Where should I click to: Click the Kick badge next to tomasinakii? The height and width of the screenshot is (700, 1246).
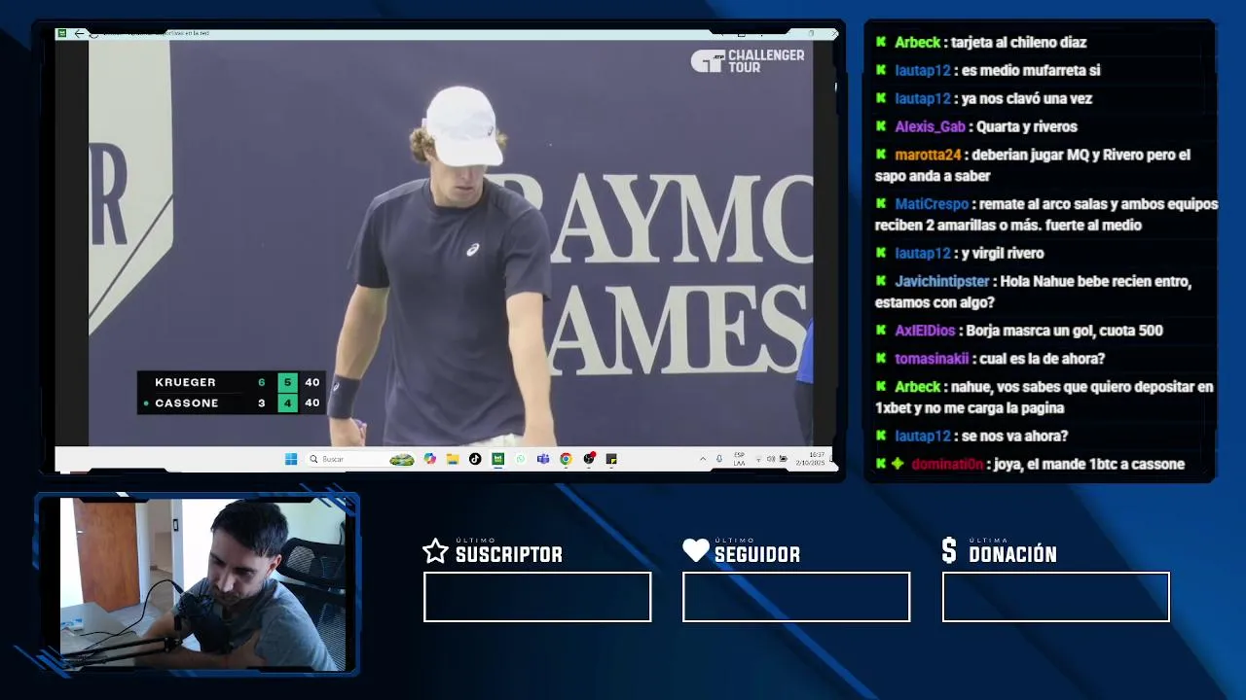coord(881,359)
